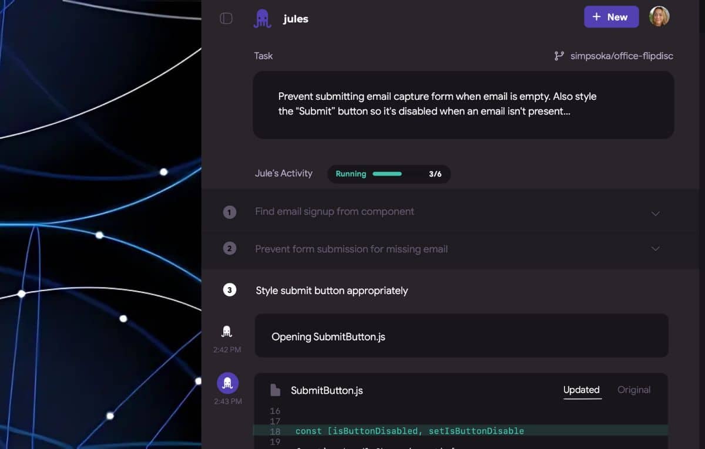Toggle the sidebar panel icon
705x449 pixels.
click(226, 19)
